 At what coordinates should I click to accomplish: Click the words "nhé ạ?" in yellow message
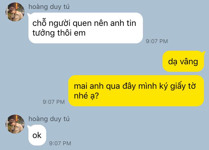86,96
